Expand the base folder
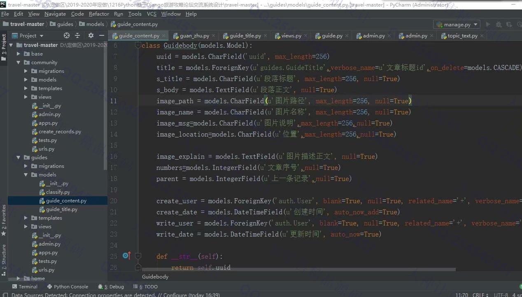The width and height of the screenshot is (522, 297). point(19,54)
